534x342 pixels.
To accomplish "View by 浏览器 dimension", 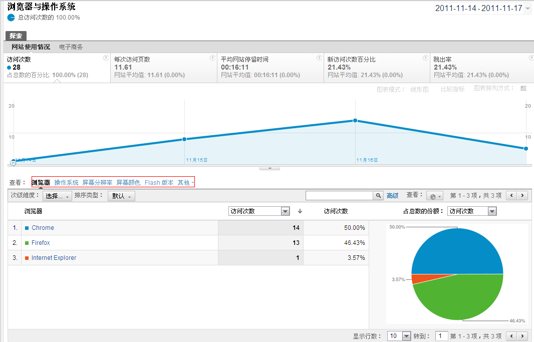I will click(41, 183).
